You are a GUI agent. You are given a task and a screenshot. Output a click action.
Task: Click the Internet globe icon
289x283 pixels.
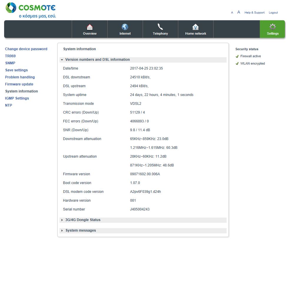pos(125,27)
